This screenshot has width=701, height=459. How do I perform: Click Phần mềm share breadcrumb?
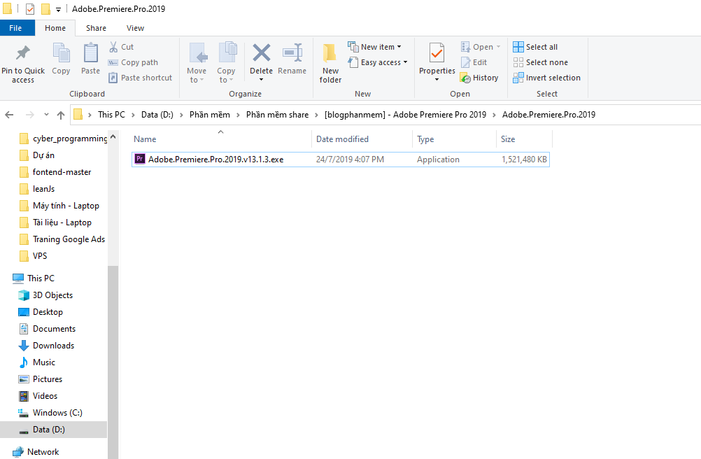277,115
